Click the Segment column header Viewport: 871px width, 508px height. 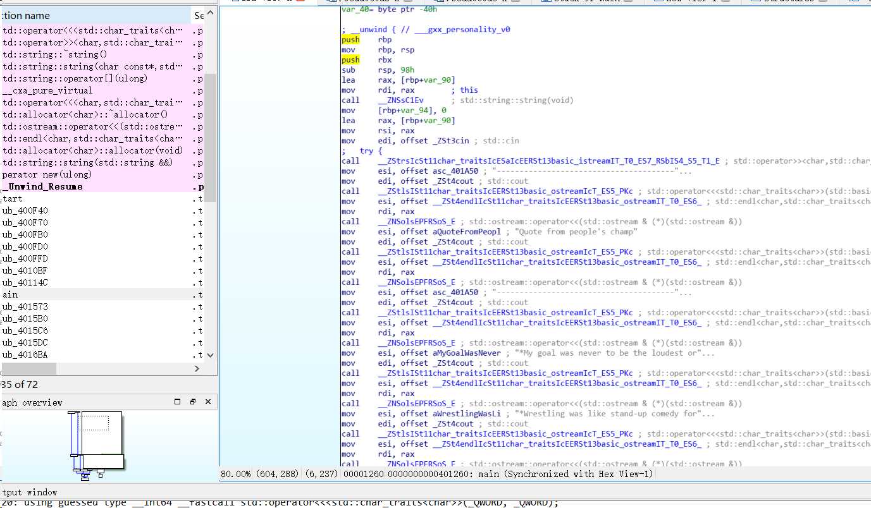[200, 15]
